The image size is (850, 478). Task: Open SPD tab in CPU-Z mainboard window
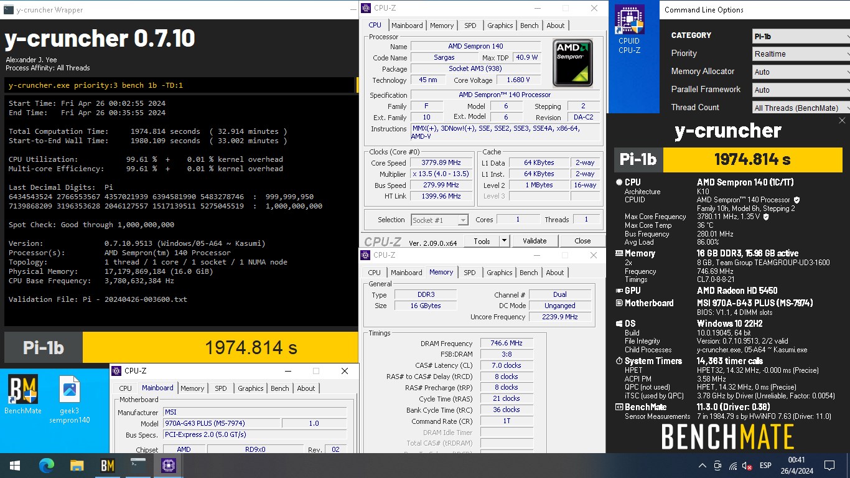coord(221,388)
